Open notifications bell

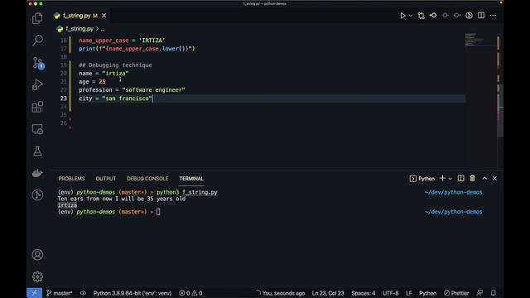(x=494, y=293)
